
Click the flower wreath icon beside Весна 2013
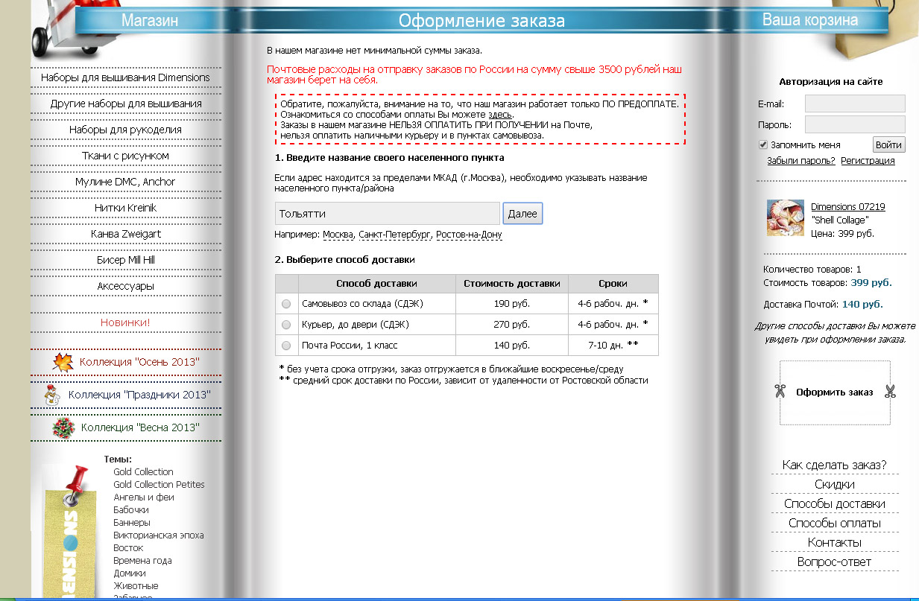[x=63, y=428]
